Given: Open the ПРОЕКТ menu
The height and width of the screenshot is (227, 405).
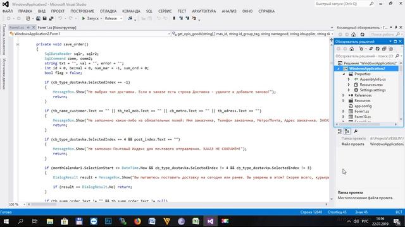Looking at the screenshot, I should click(x=58, y=11).
